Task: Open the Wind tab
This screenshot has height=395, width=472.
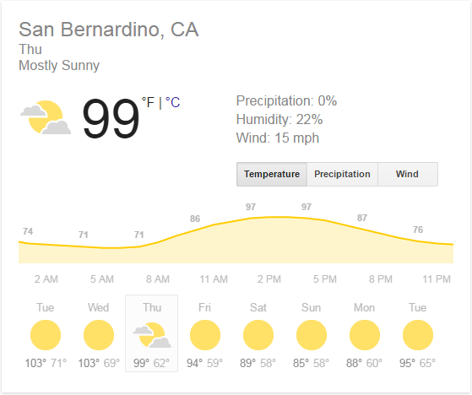Action: tap(408, 174)
